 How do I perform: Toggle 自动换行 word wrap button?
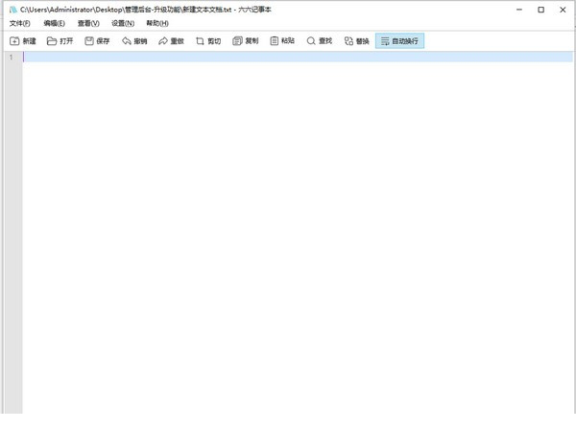click(x=399, y=41)
